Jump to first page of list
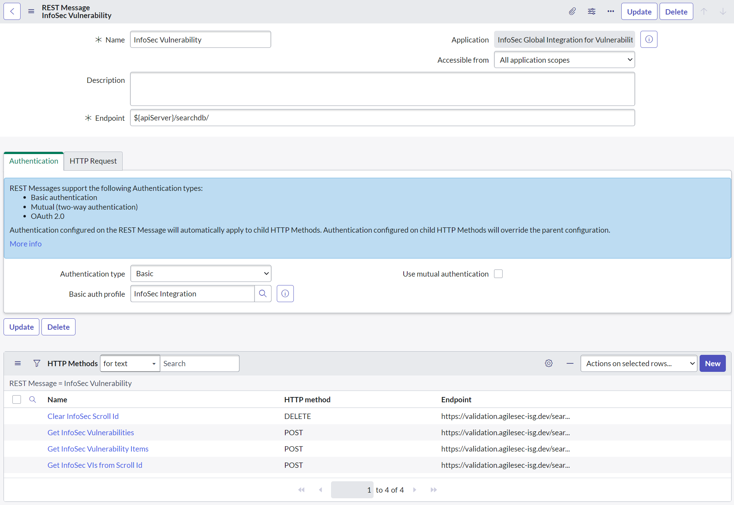Viewport: 734px width, 505px height. coord(302,490)
